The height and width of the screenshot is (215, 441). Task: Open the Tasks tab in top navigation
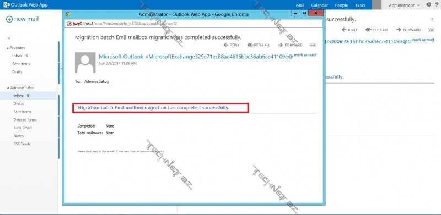(360, 5)
